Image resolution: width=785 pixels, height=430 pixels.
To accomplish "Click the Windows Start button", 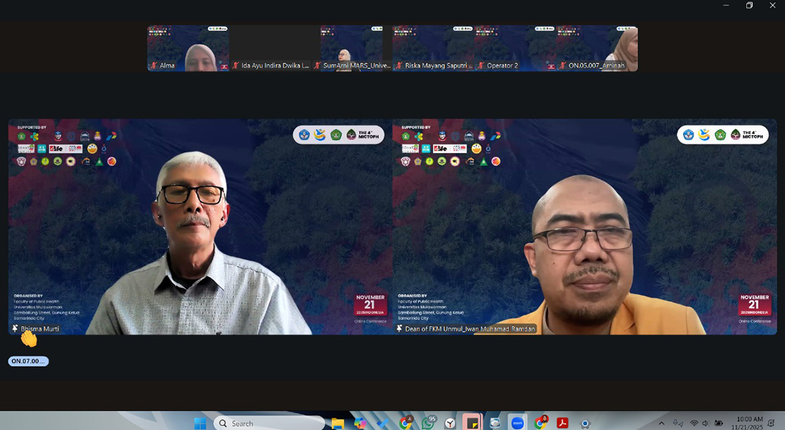I will tap(200, 423).
